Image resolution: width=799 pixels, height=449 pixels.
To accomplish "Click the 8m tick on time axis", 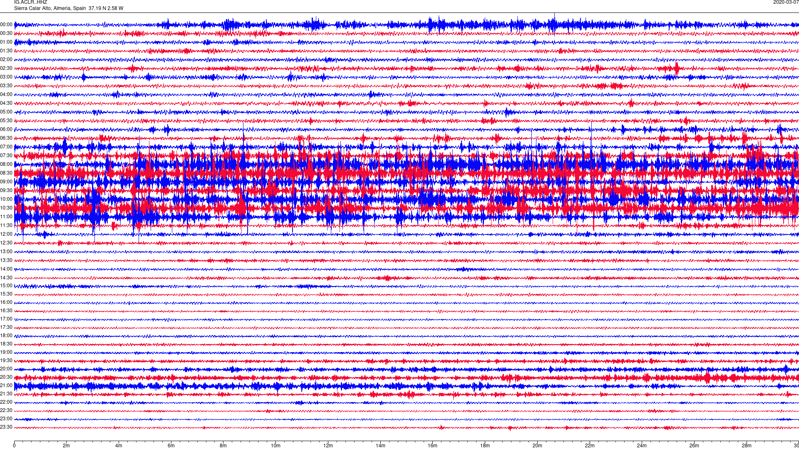I will (x=223, y=446).
